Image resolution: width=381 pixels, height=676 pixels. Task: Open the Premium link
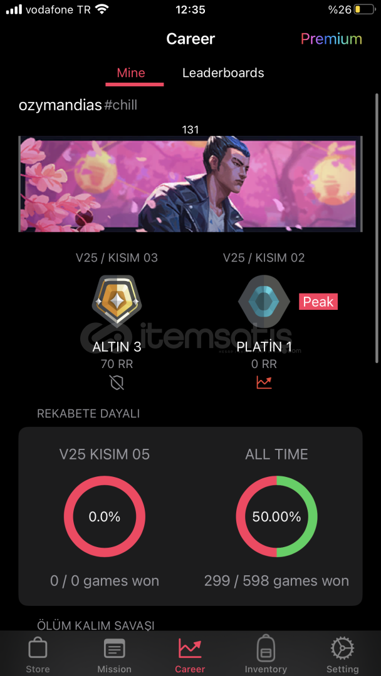pos(331,39)
